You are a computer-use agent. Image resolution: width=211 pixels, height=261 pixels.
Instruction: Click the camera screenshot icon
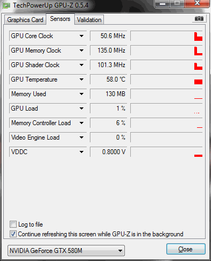click(x=199, y=19)
